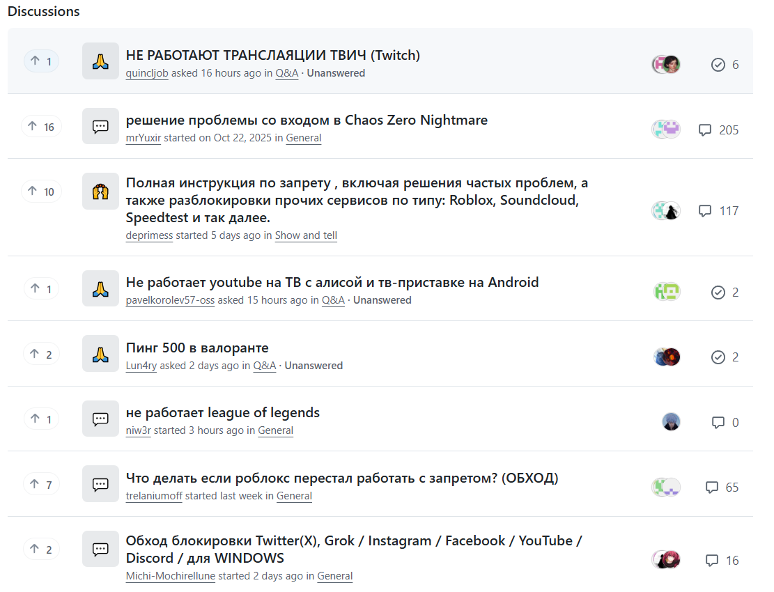Open the 'Пинг 500 в валоранте' discussion
Viewport: 774px width, 592px height.
(x=197, y=348)
